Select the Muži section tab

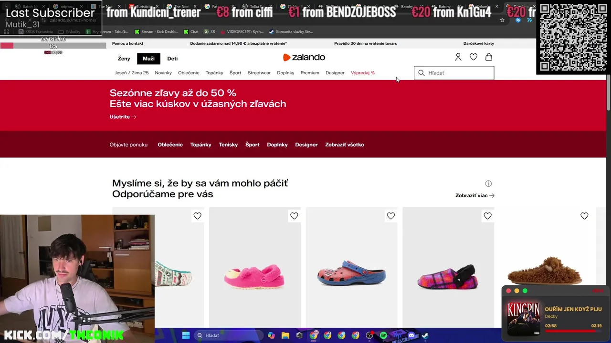click(x=148, y=59)
